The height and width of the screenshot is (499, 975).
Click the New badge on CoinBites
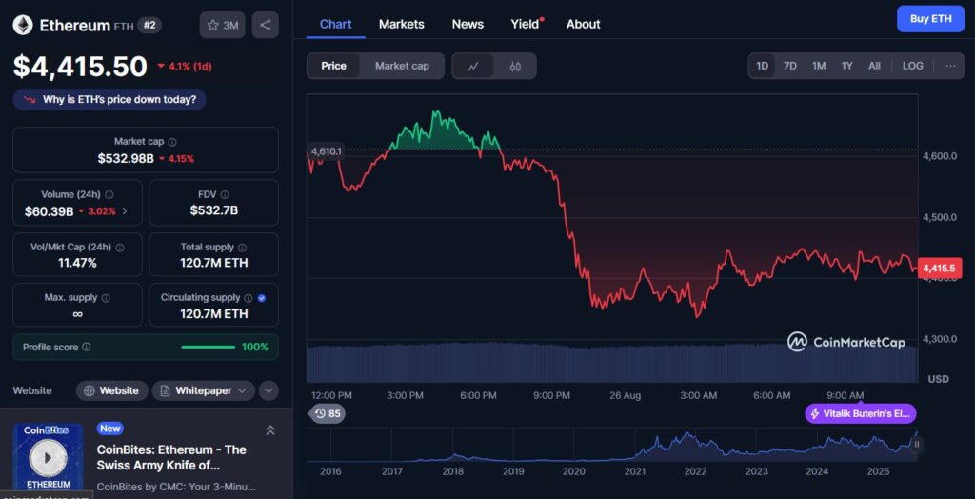point(110,429)
